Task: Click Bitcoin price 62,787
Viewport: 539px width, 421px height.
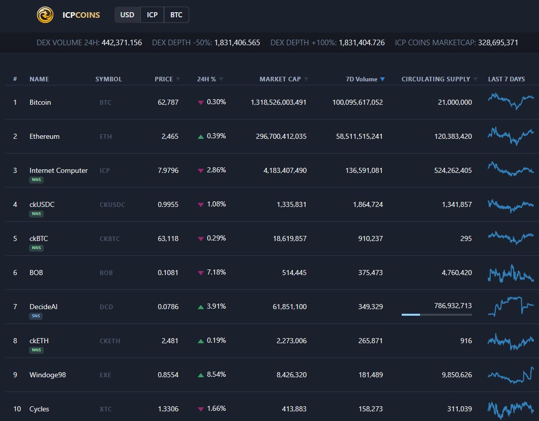Action: point(168,102)
